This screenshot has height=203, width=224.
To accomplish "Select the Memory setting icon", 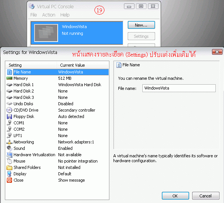I will [9, 78].
